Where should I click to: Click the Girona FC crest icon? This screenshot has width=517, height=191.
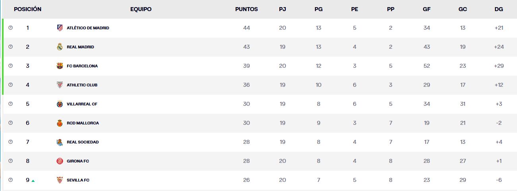click(x=60, y=161)
